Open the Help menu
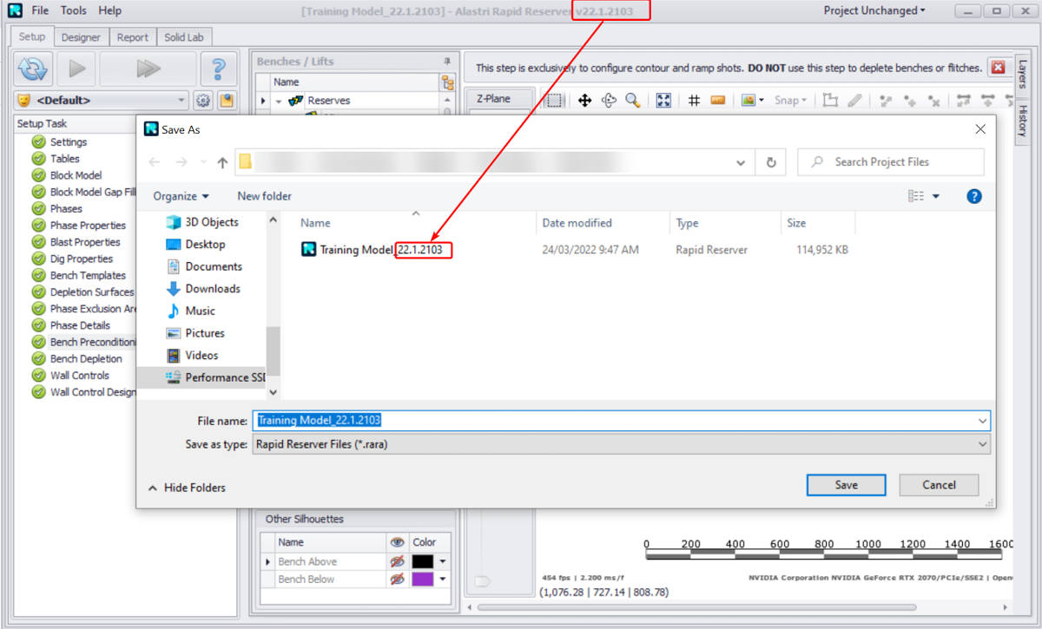 pyautogui.click(x=110, y=10)
